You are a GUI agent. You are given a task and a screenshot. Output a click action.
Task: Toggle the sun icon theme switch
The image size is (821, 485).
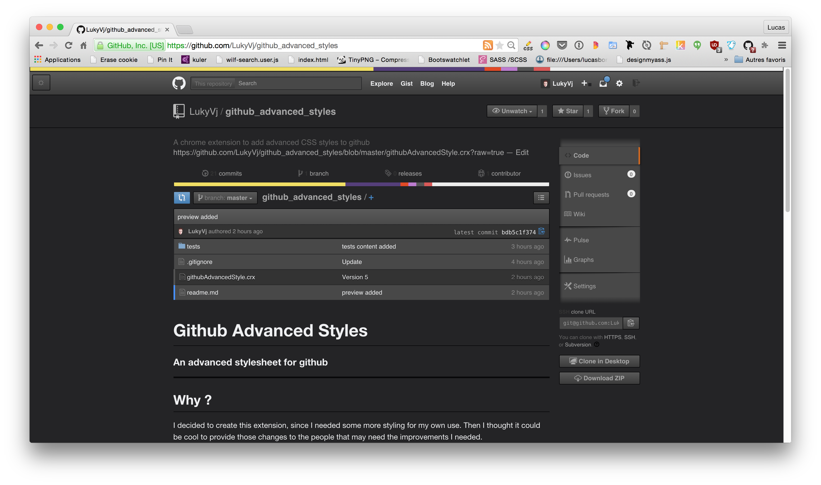click(41, 83)
